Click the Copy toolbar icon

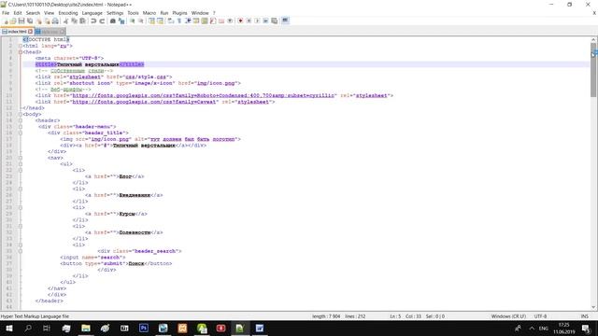pyautogui.click(x=74, y=21)
